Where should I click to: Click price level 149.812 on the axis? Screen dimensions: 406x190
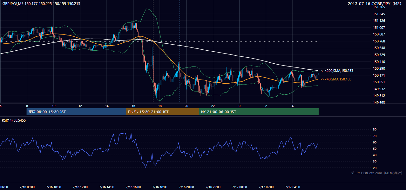point(379,96)
